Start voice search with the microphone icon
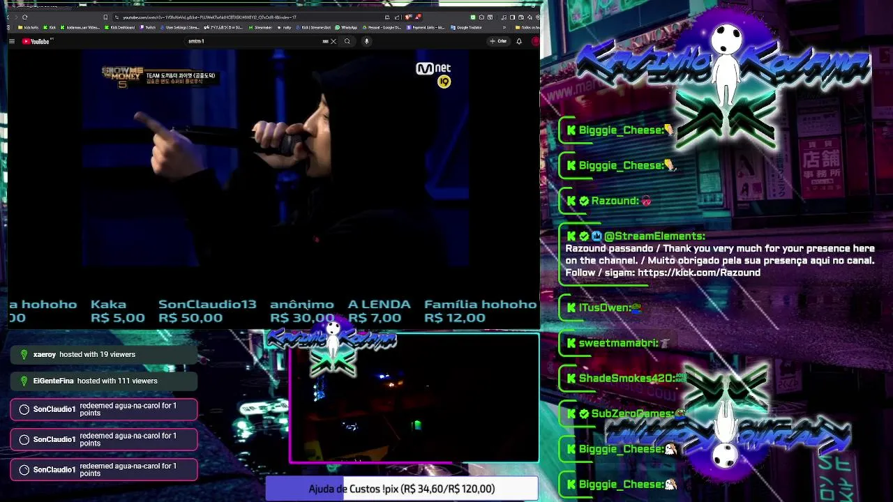 (366, 41)
